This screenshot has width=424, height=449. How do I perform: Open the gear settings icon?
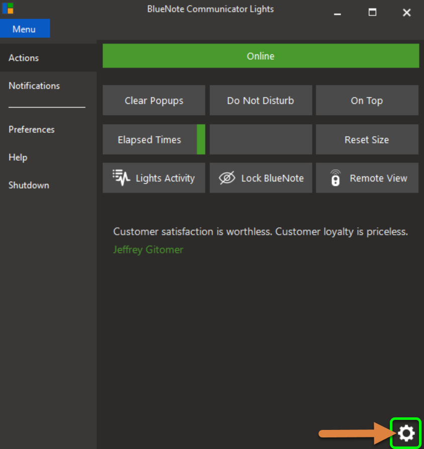point(406,433)
